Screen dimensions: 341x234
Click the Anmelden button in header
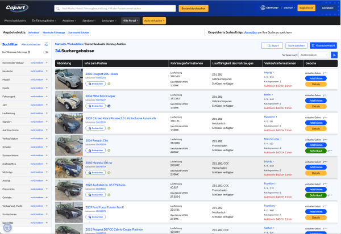(327, 8)
